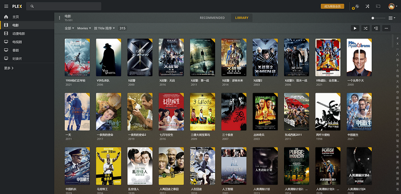Adjust the poster size slider
The width and height of the screenshot is (401, 194).
tap(378, 18)
